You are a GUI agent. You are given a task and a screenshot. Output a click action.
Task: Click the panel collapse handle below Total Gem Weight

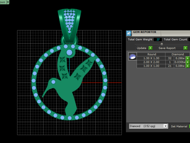(x=162, y=44)
